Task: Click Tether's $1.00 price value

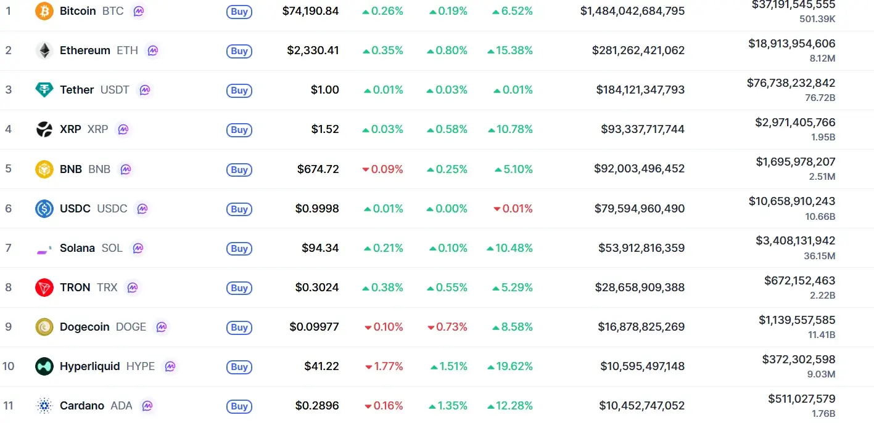Action: point(325,90)
